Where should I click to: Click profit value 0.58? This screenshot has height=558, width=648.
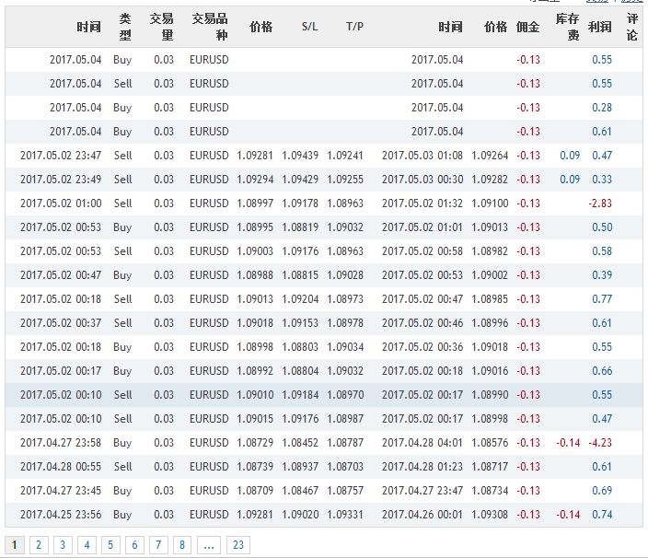(x=602, y=251)
